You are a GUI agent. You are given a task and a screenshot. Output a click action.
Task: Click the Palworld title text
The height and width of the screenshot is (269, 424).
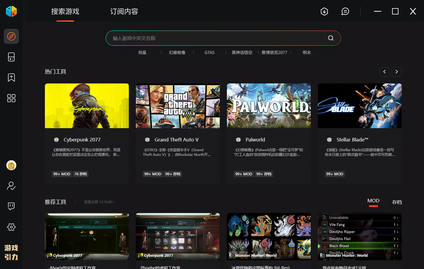coord(255,140)
